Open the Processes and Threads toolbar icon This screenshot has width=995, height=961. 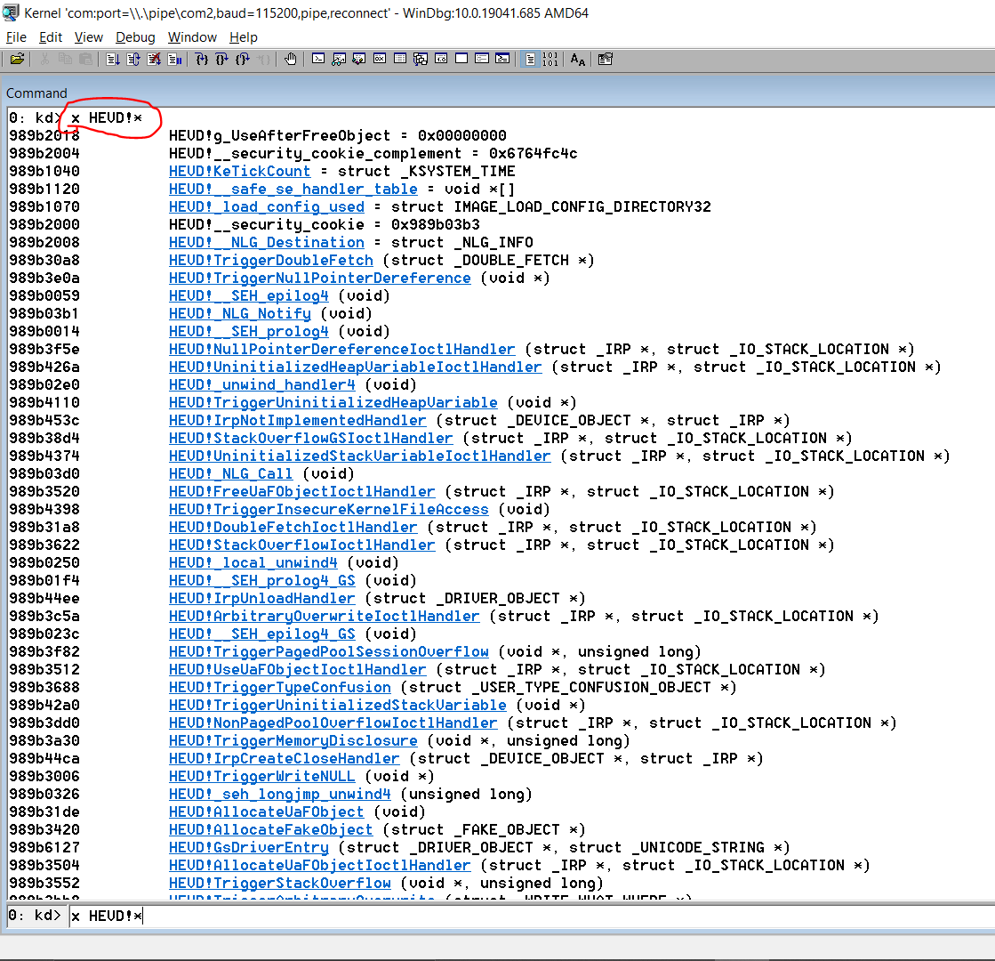482,60
